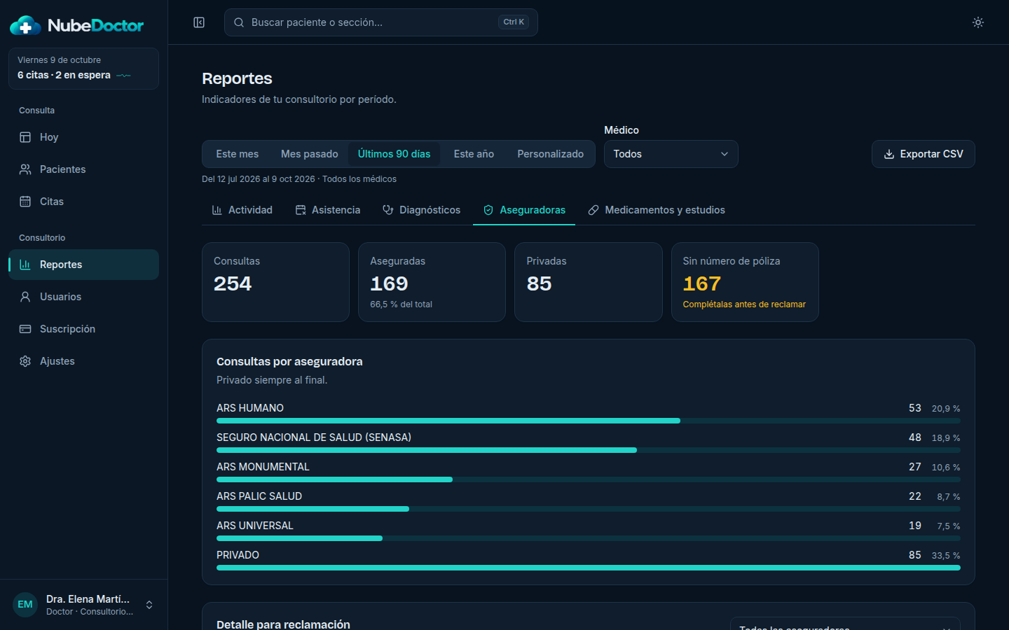Open Hoy from the sidebar
The width and height of the screenshot is (1009, 630).
pyautogui.click(x=83, y=137)
